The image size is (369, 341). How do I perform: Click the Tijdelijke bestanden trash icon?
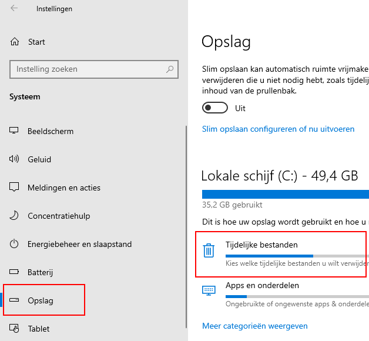pyautogui.click(x=209, y=251)
